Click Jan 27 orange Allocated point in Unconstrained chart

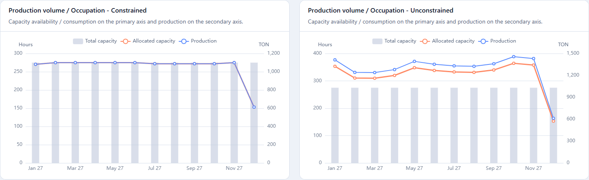(335, 66)
